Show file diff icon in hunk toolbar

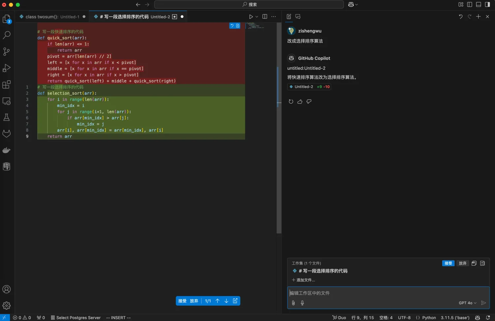[x=238, y=26]
